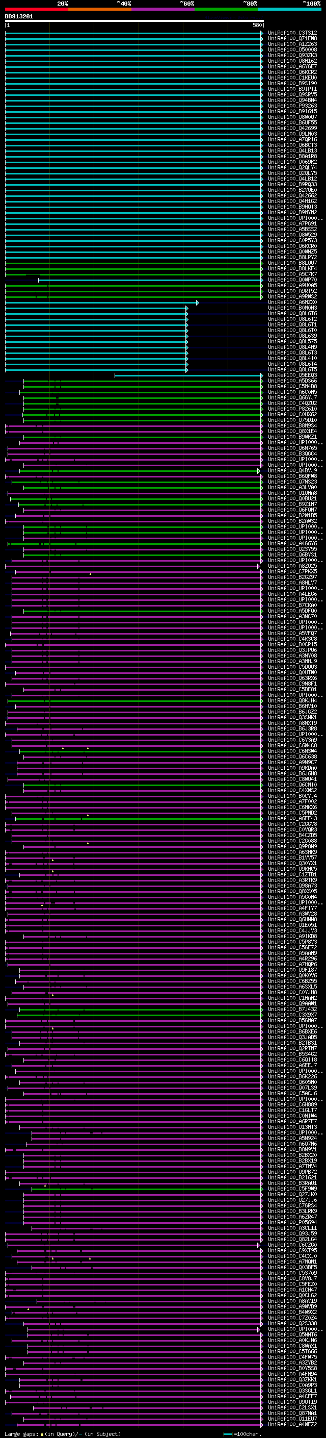Select the UniRef100_A5C7K7 label
Viewport: 326px width, 1438px height.
point(292,274)
